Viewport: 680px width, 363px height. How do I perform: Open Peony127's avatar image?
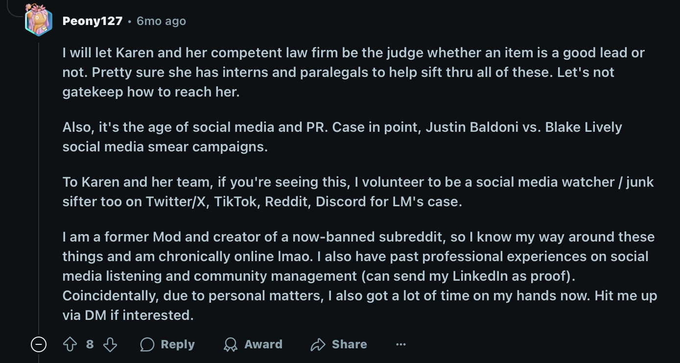(x=38, y=20)
